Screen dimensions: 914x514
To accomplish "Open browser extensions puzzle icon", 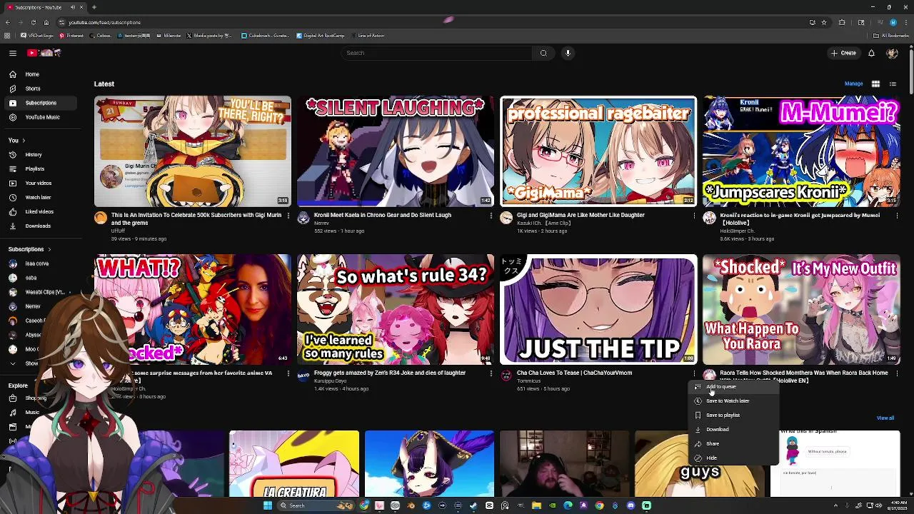I will [x=842, y=22].
